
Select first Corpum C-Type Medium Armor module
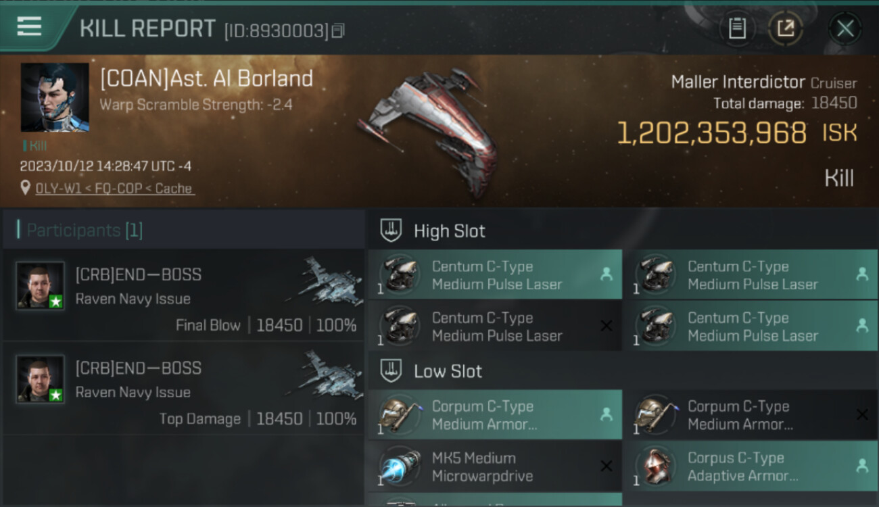click(x=495, y=415)
